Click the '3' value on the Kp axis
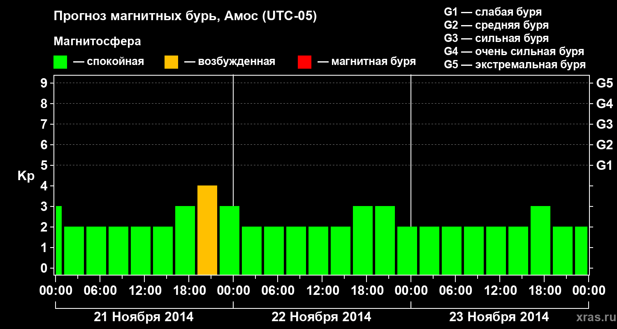617x329 pixels. 45,207
